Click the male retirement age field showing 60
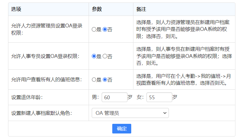The width and height of the screenshot is (241, 140). [x=114, y=97]
